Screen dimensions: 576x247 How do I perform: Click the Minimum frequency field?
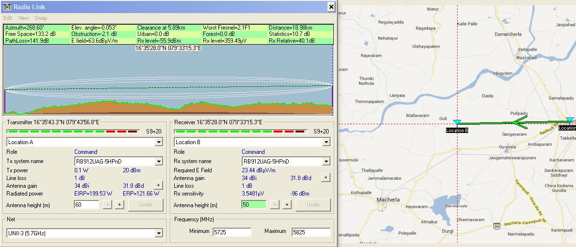click(x=231, y=232)
